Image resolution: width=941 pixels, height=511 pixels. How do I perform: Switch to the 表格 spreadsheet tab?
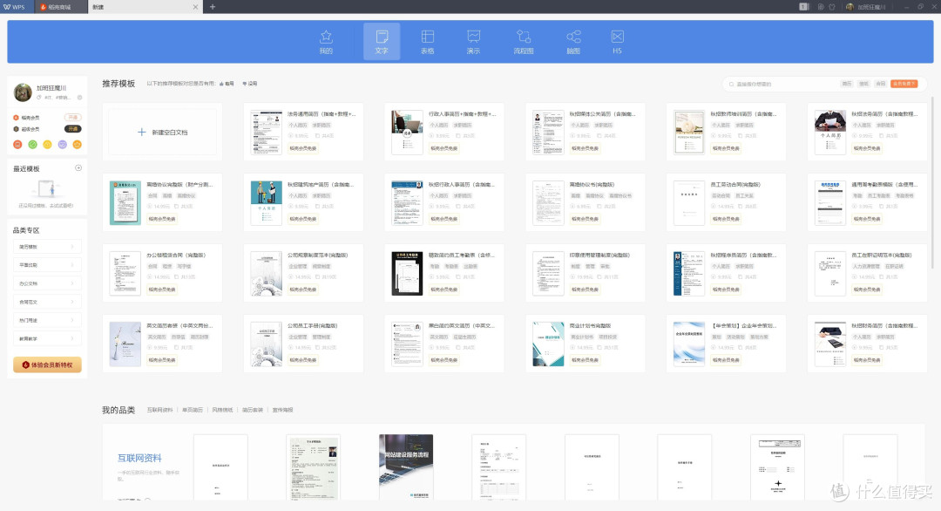(x=427, y=42)
